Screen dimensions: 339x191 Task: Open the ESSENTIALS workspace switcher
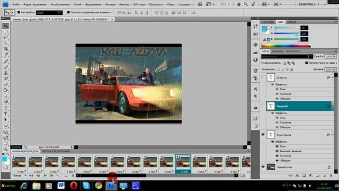(308, 4)
